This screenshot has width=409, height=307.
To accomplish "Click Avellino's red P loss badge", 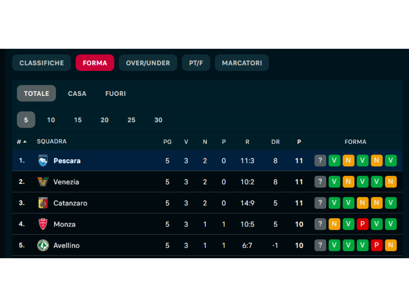I will coord(377,245).
